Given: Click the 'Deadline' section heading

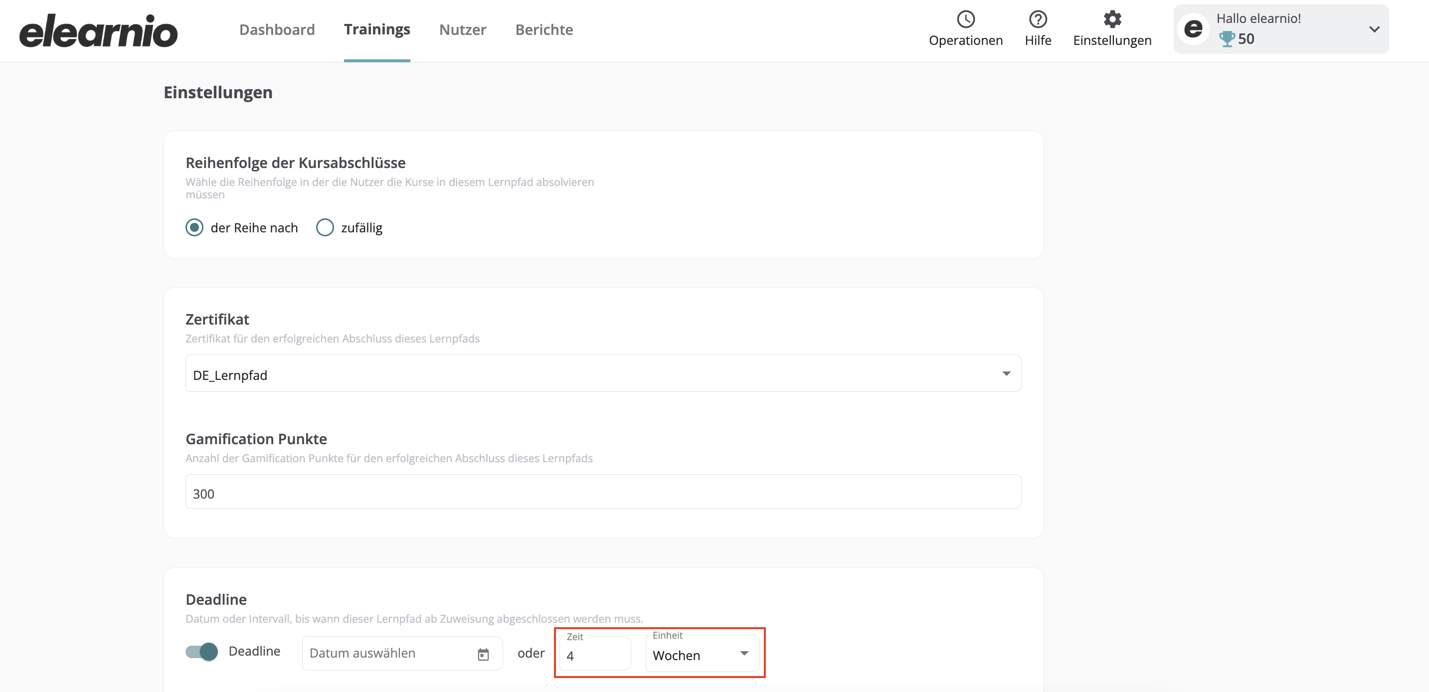Looking at the screenshot, I should pyautogui.click(x=216, y=599).
